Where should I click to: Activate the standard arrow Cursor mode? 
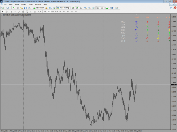tap(3, 12)
